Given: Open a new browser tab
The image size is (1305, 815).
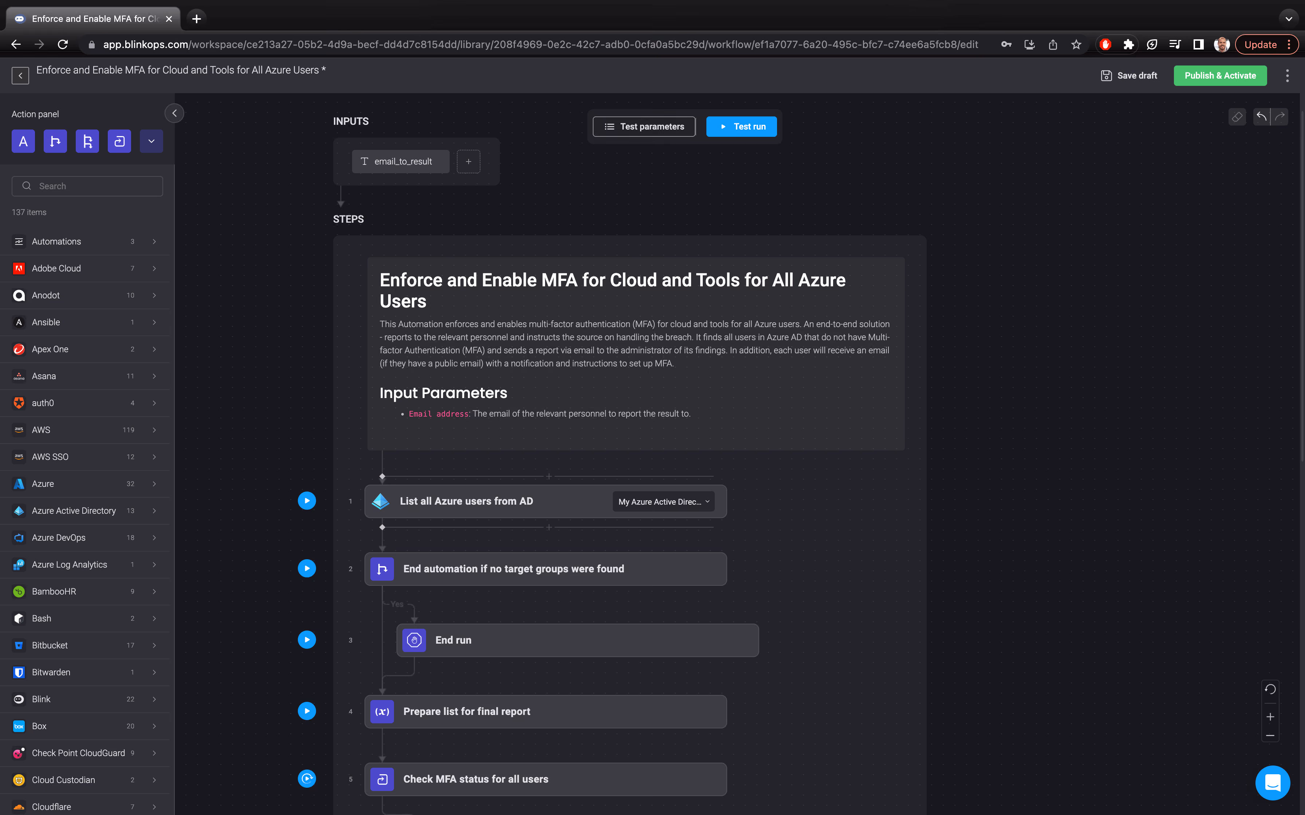Looking at the screenshot, I should pos(196,19).
